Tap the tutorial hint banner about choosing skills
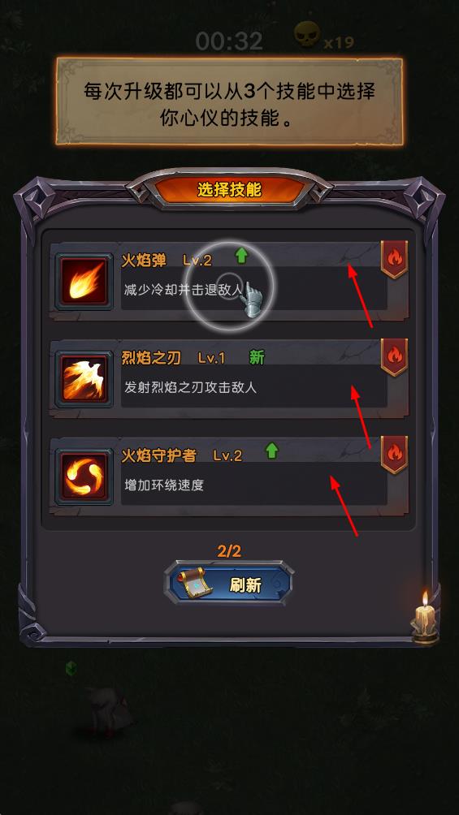Screen dimensions: 459x815 click(x=229, y=102)
